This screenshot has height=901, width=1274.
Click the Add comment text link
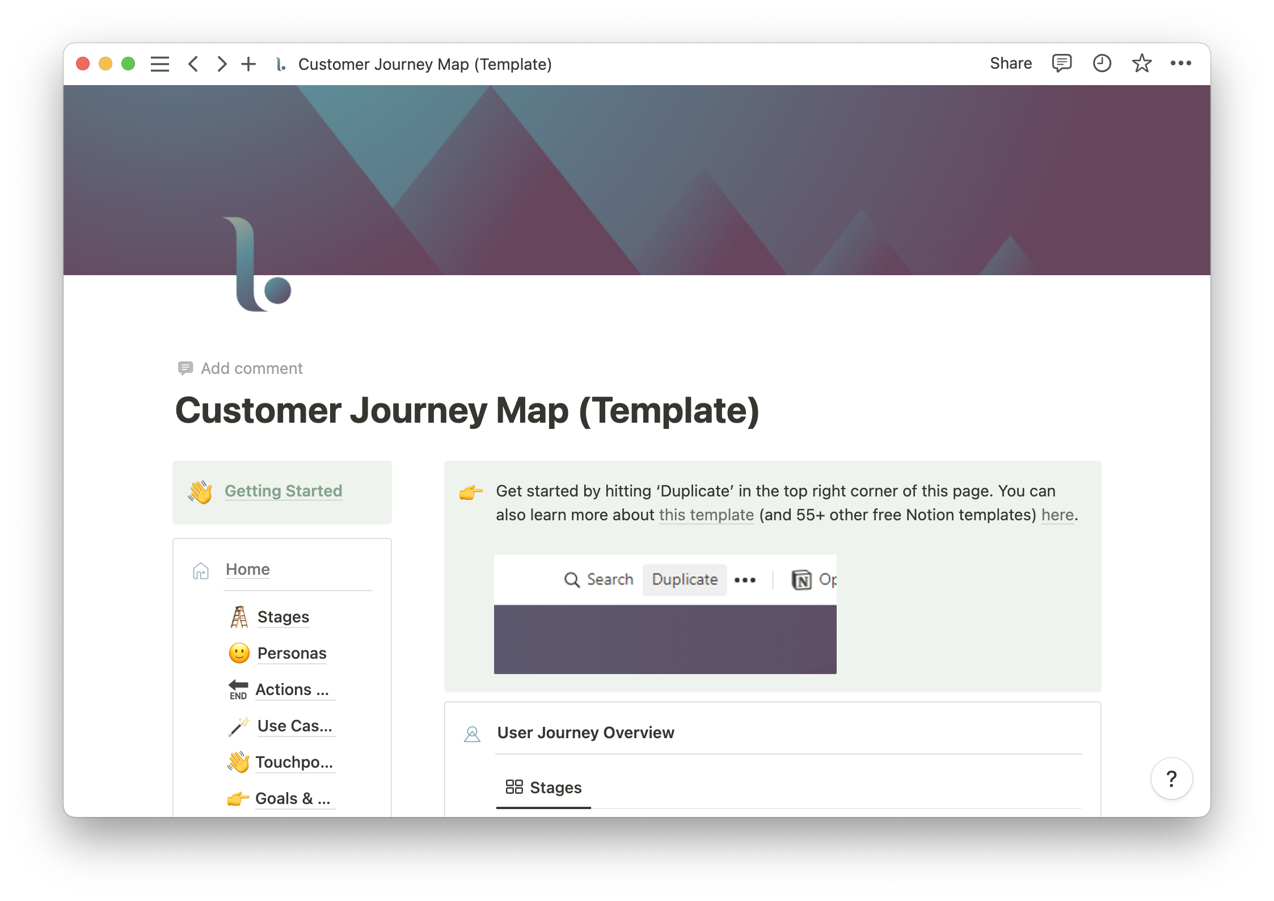click(x=251, y=368)
